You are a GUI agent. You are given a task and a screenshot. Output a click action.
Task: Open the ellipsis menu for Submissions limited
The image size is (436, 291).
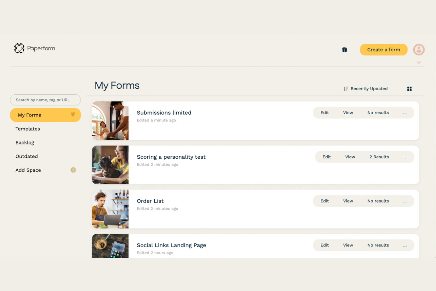click(x=405, y=113)
